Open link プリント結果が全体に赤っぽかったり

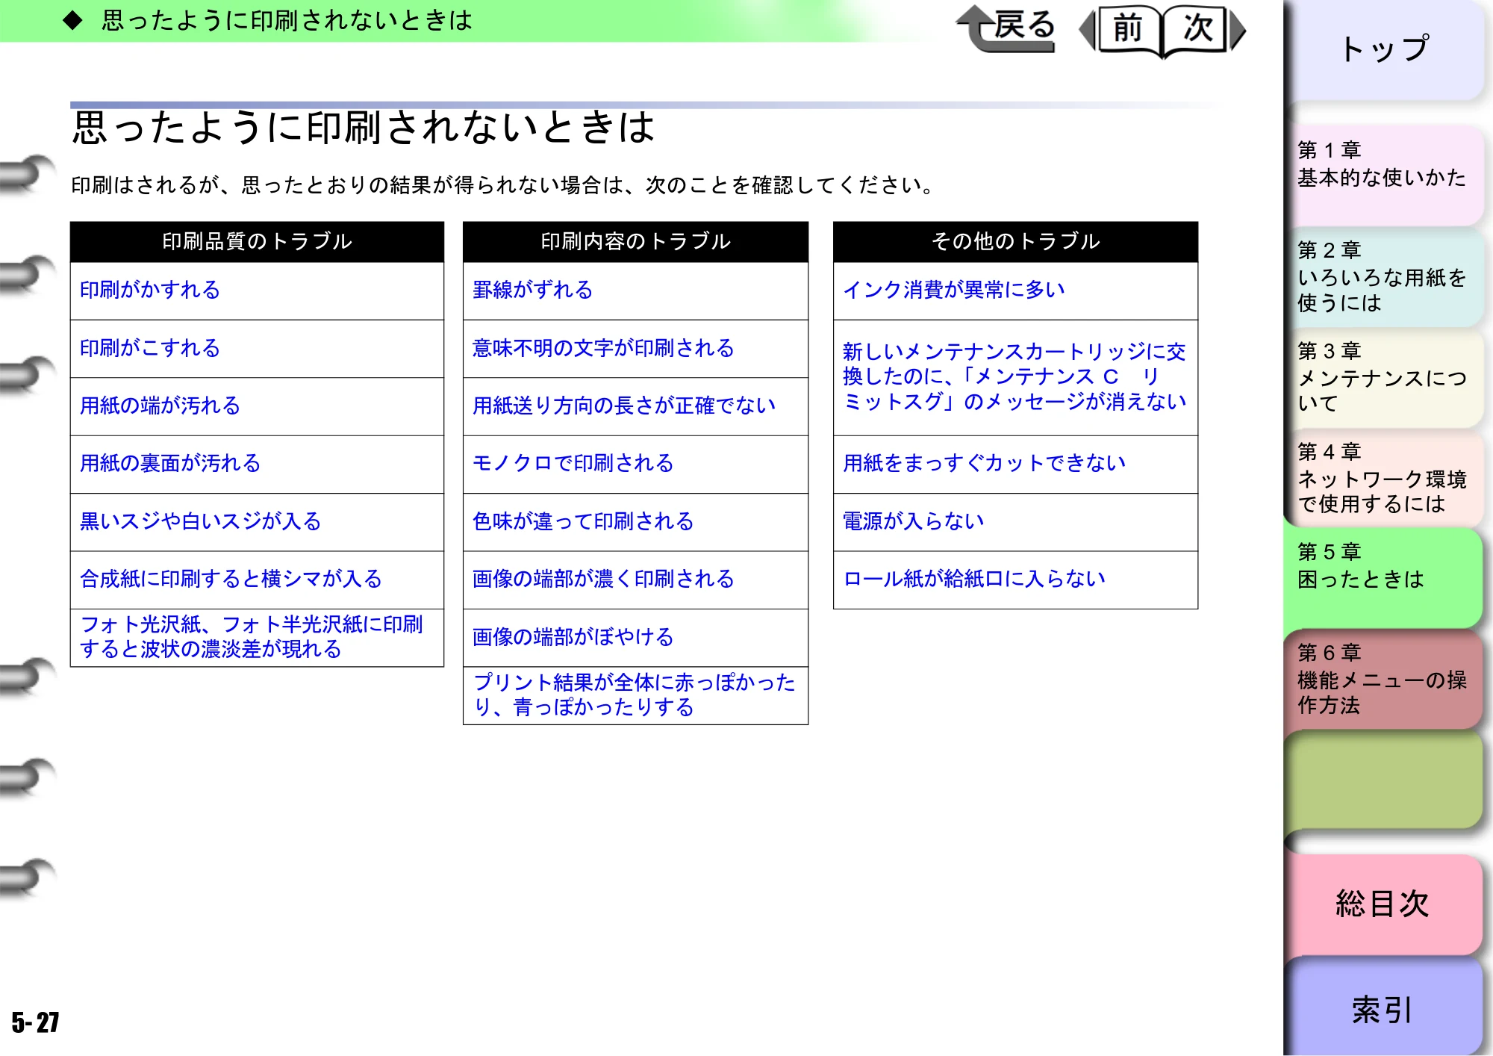pyautogui.click(x=635, y=695)
